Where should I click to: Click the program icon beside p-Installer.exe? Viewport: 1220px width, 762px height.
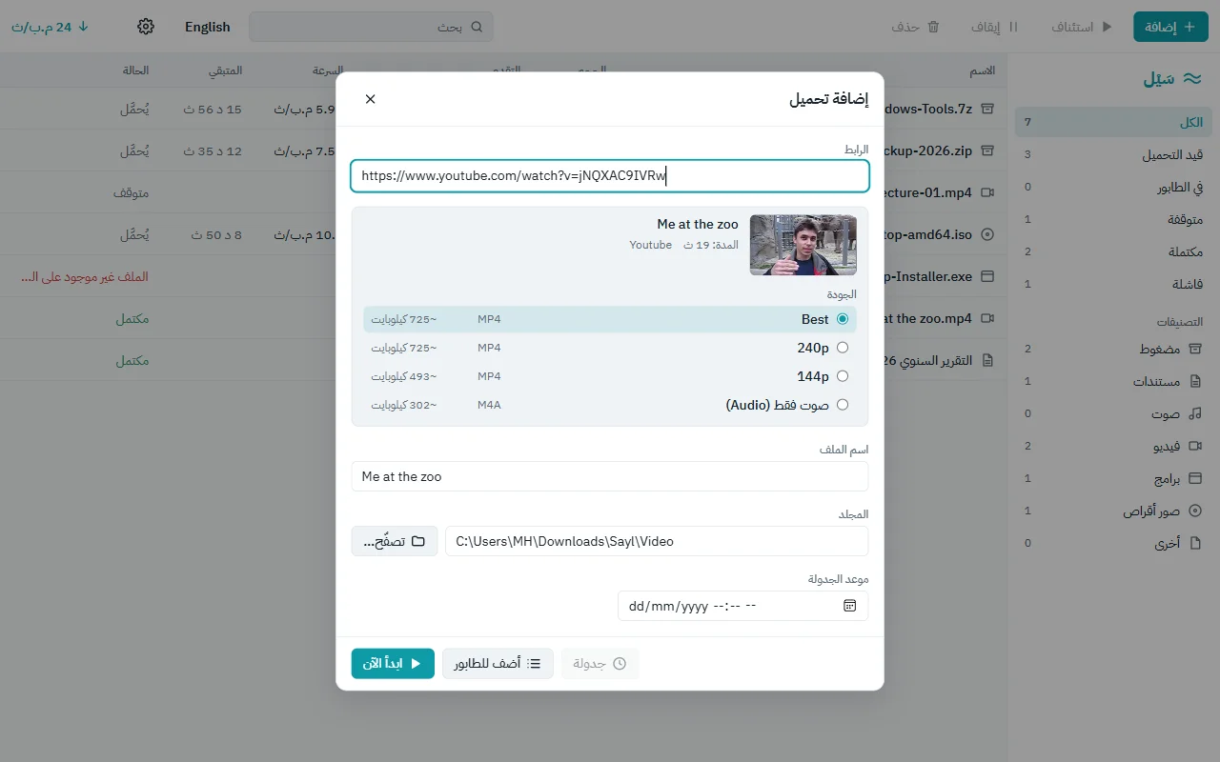[987, 276]
